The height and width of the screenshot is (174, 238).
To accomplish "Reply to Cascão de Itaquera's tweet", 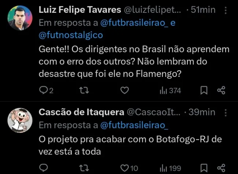I will (43, 168).
